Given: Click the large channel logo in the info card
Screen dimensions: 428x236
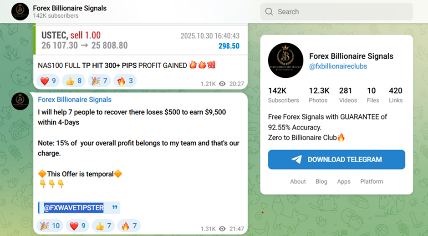Looking at the screenshot, I should tap(285, 60).
